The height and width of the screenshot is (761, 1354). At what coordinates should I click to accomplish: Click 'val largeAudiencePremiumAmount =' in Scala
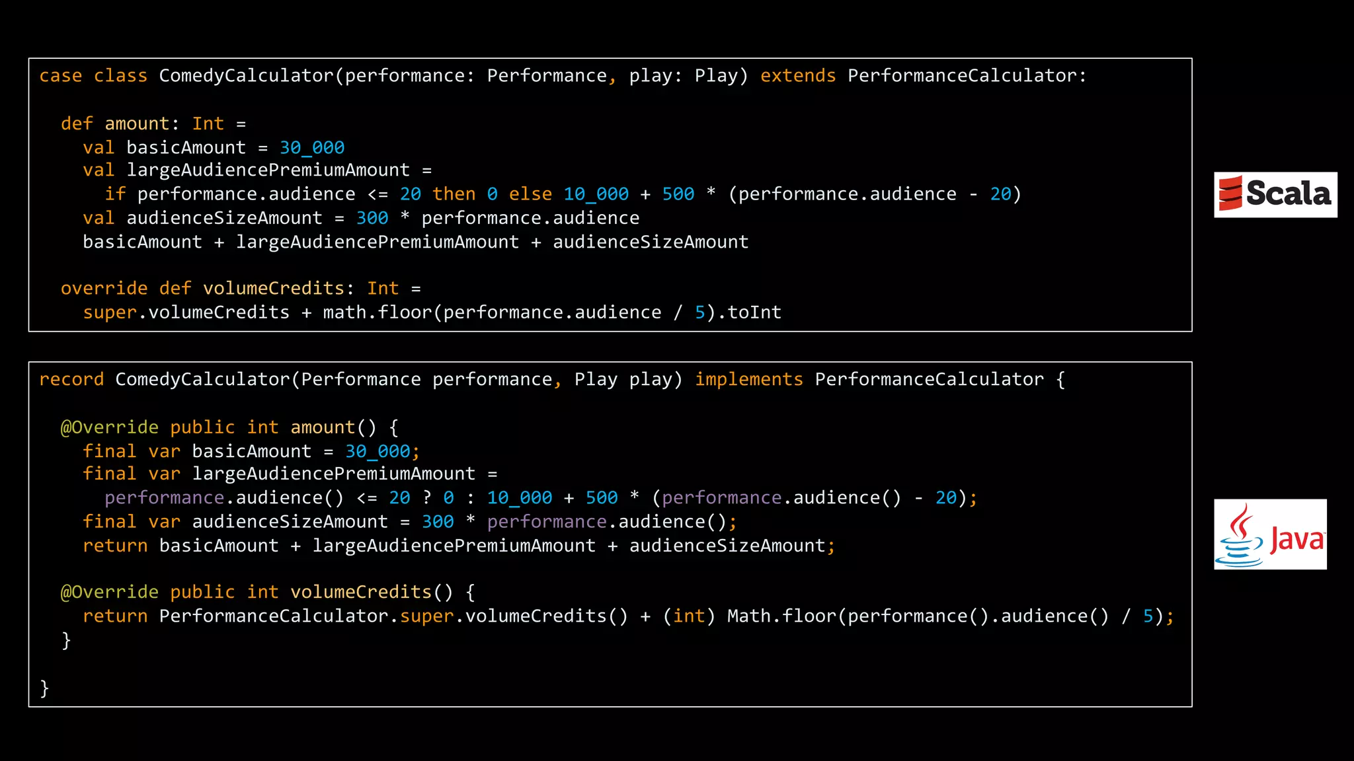pyautogui.click(x=257, y=170)
